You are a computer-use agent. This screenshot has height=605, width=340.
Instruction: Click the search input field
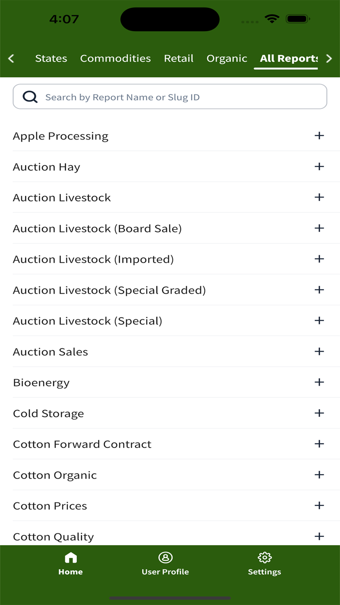pyautogui.click(x=170, y=96)
